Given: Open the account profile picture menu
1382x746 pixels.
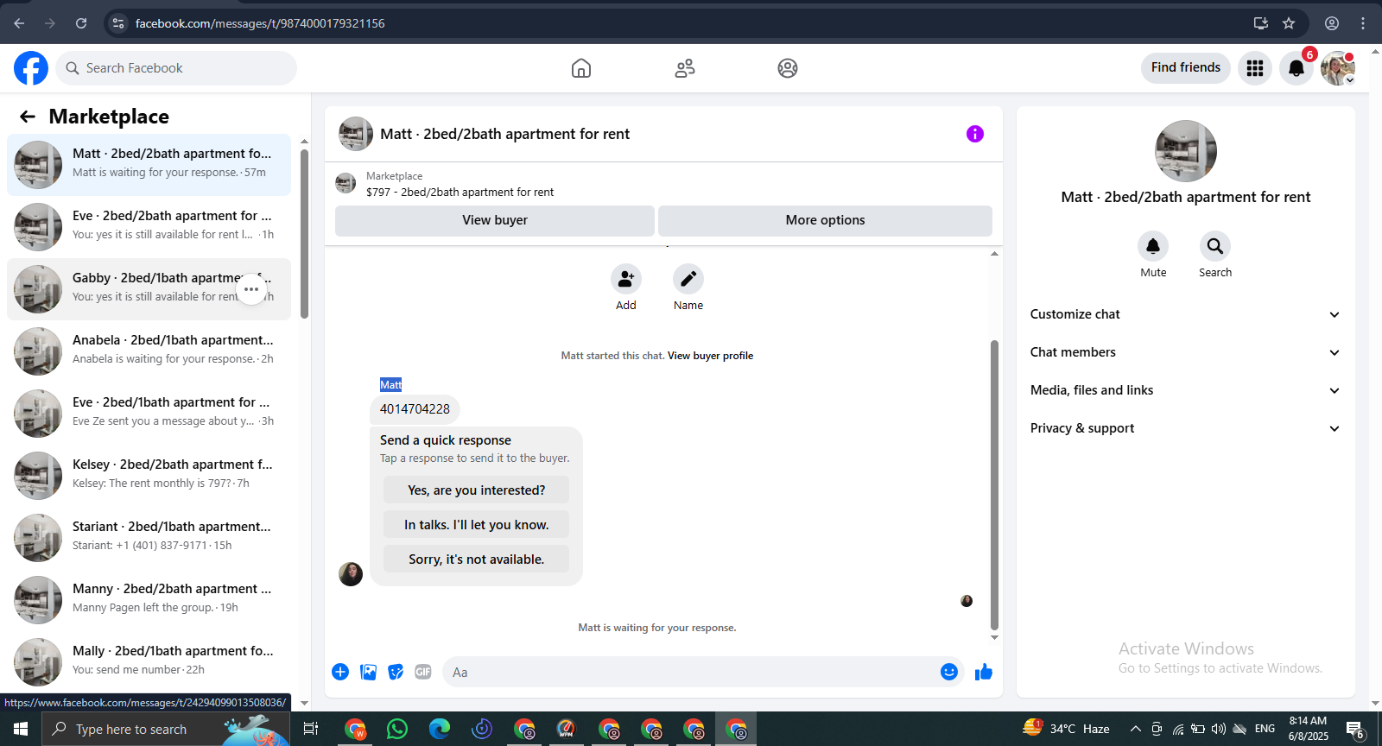Looking at the screenshot, I should 1338,68.
